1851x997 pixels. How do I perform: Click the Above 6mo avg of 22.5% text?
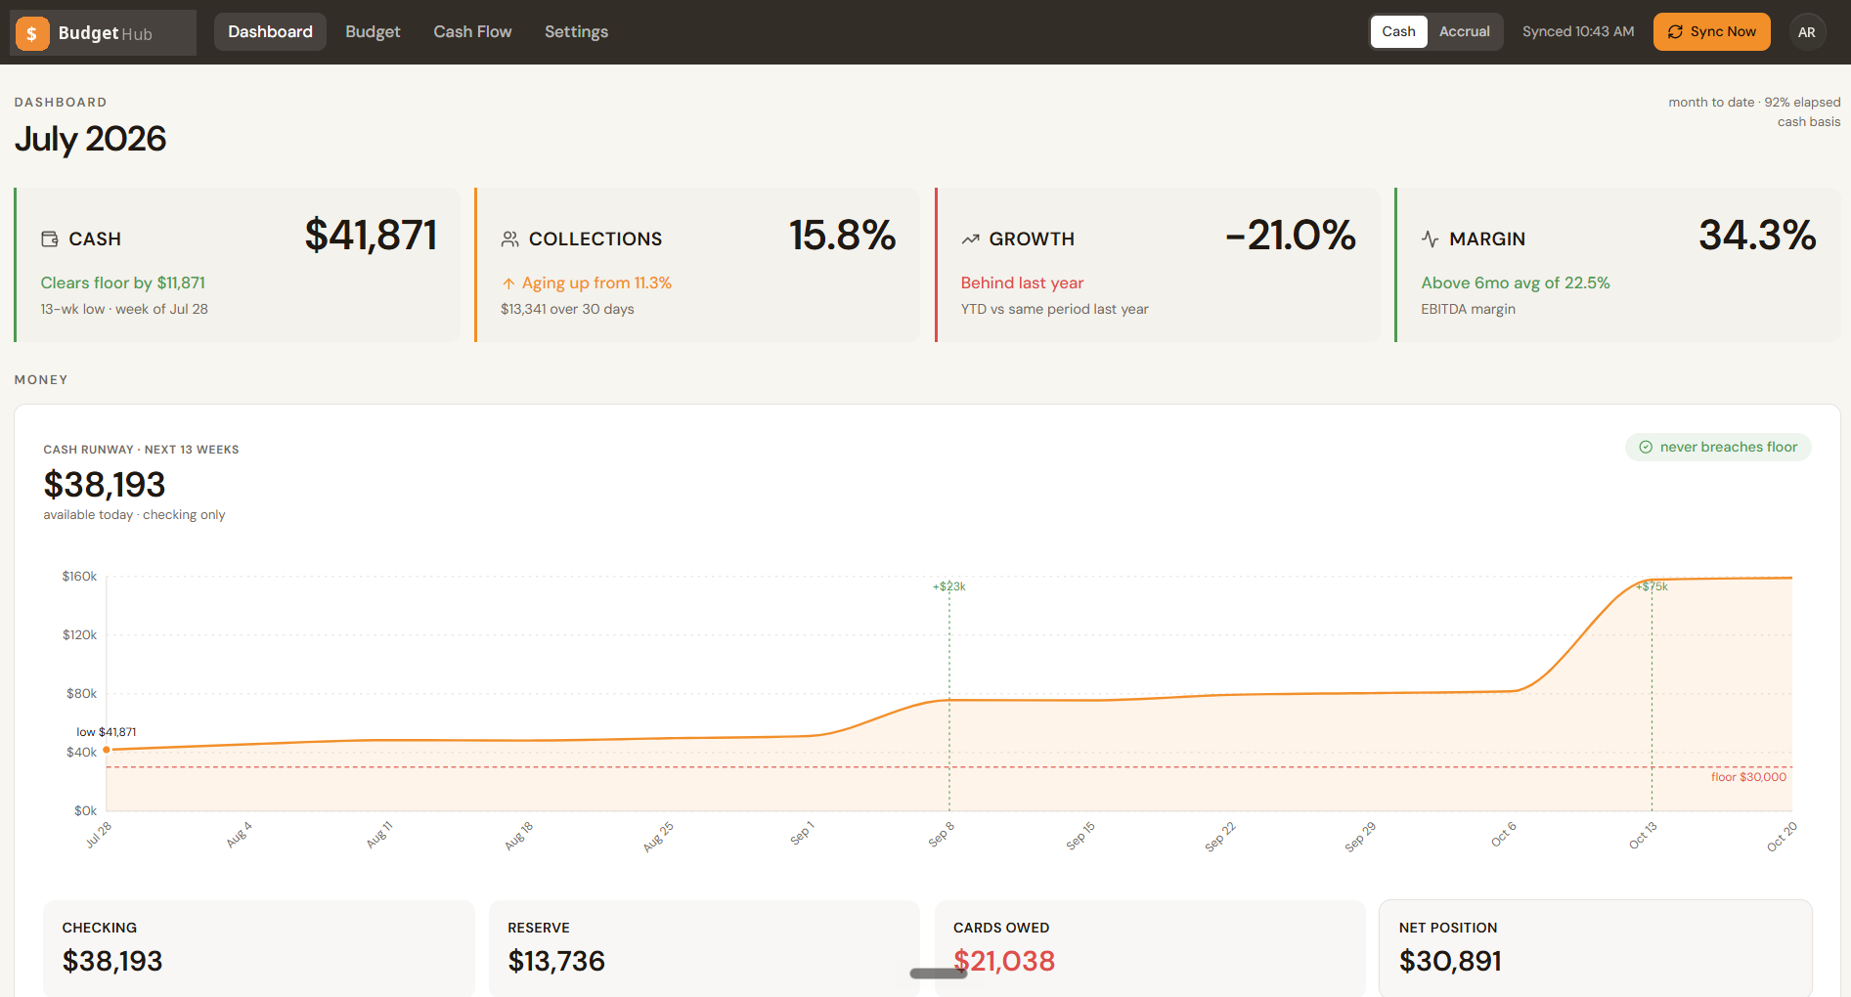pyautogui.click(x=1515, y=282)
